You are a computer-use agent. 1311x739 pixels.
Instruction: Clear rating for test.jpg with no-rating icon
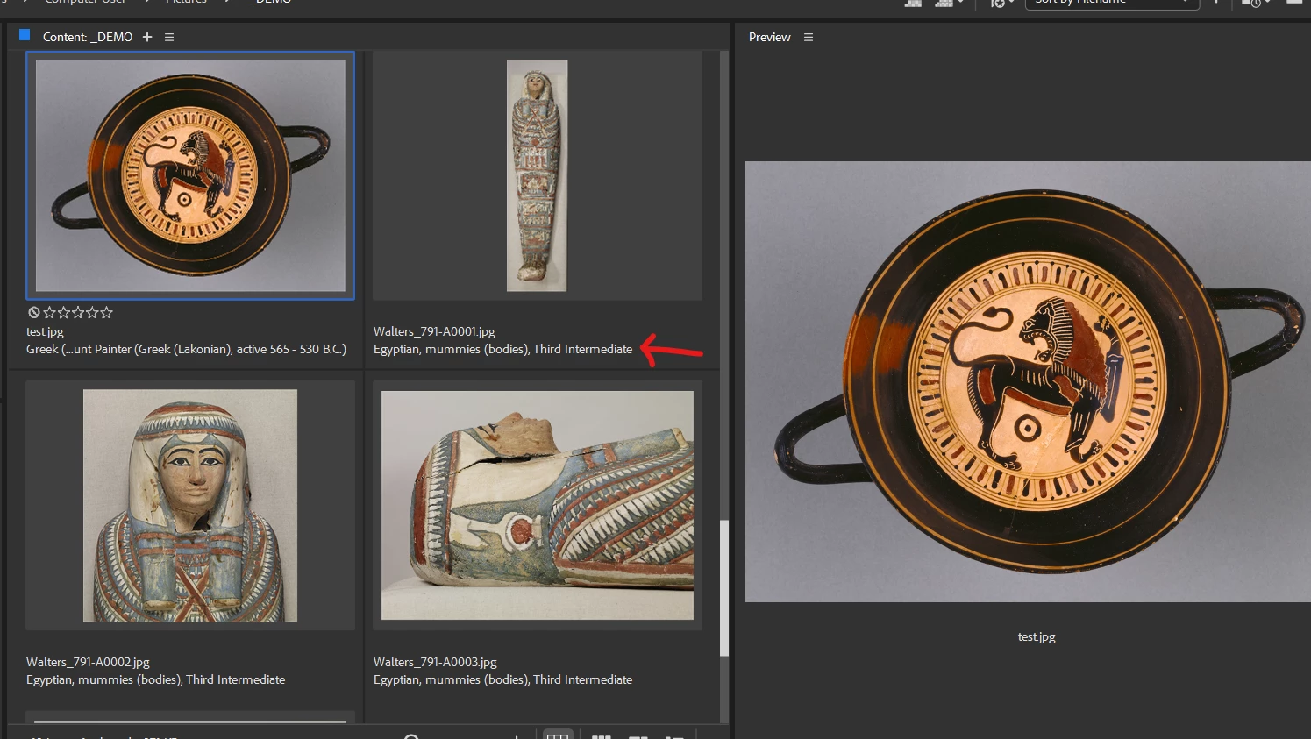coord(34,312)
